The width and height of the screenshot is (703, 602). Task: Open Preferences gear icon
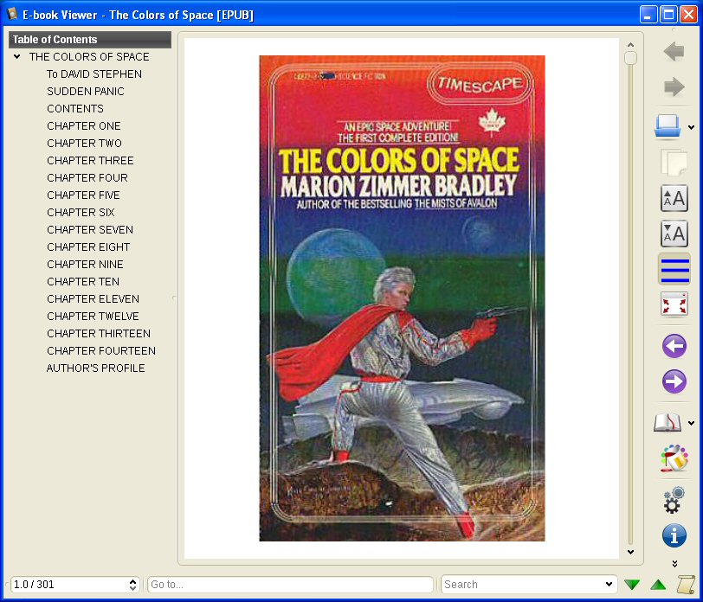click(674, 499)
